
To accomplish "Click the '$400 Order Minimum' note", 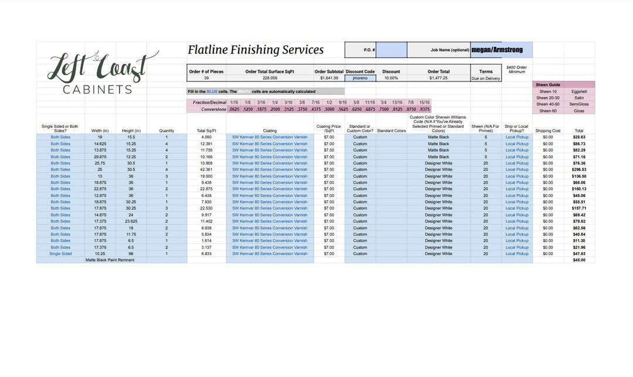I will [517, 69].
